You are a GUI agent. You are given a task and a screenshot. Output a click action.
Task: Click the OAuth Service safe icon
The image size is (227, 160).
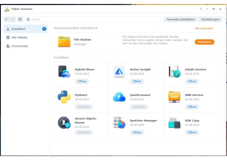coord(174,71)
